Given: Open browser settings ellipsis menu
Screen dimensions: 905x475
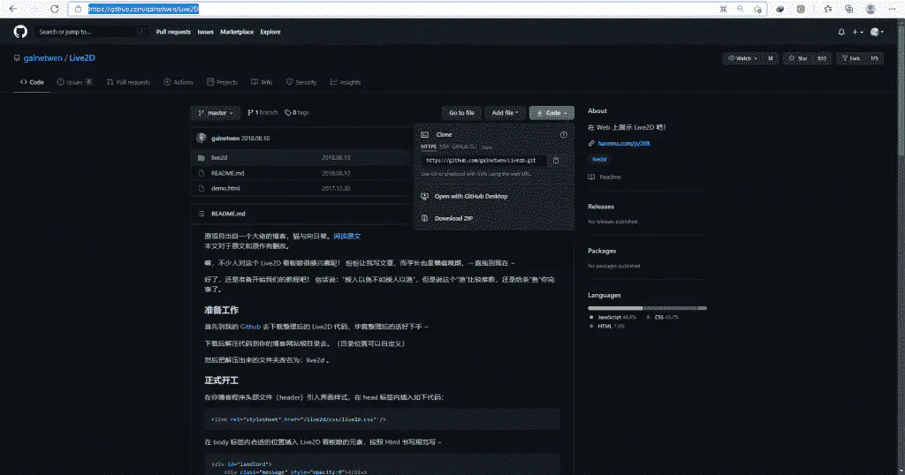Looking at the screenshot, I should coord(893,9).
